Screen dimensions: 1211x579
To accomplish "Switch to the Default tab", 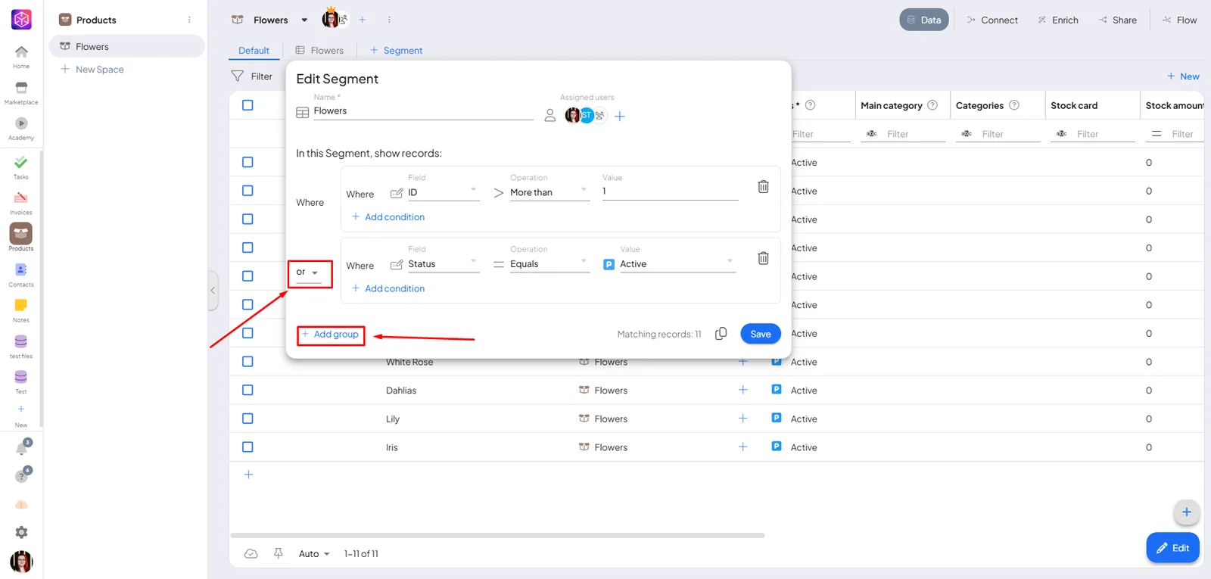I will (254, 51).
